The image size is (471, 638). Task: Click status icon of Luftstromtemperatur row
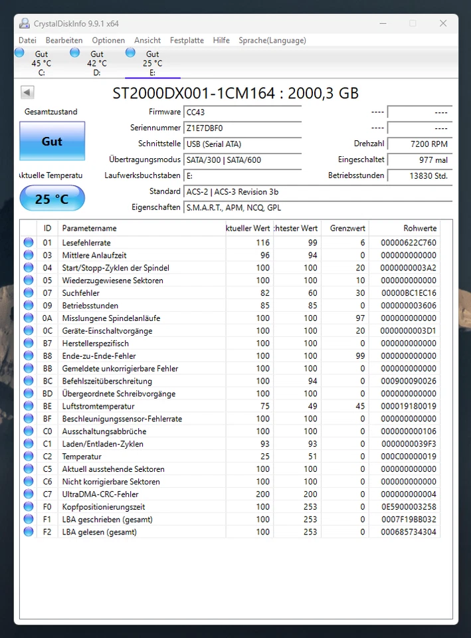[29, 406]
